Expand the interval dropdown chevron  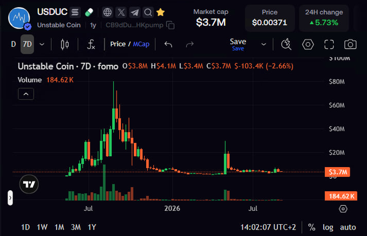pos(42,44)
